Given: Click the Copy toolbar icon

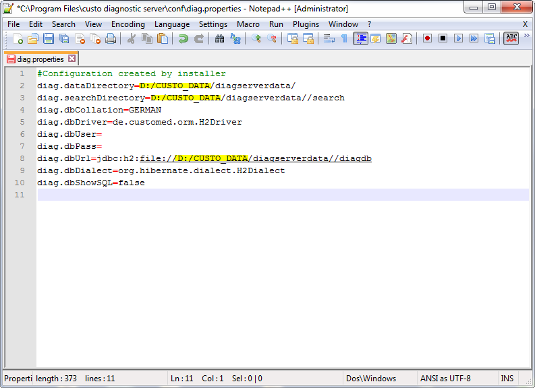Looking at the screenshot, I should tap(147, 38).
